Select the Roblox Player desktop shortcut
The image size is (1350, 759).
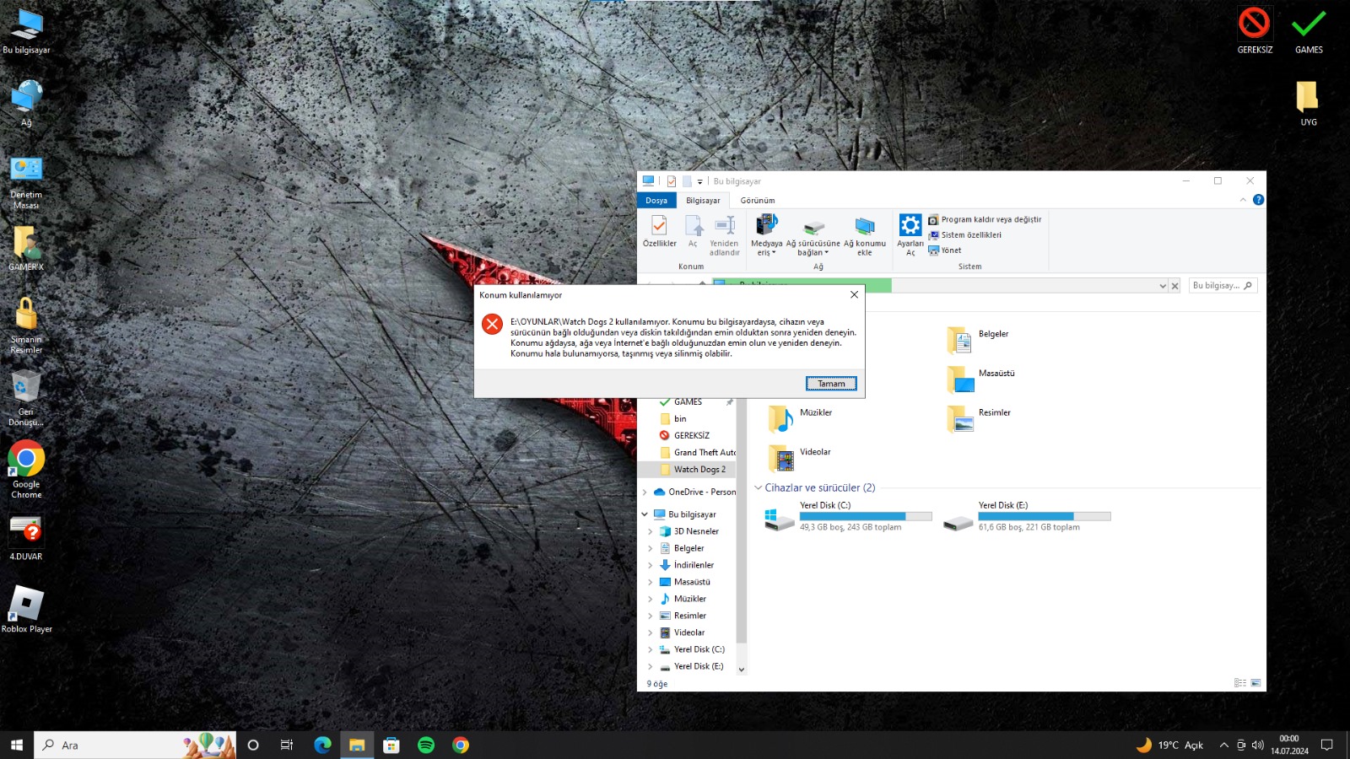coord(26,609)
